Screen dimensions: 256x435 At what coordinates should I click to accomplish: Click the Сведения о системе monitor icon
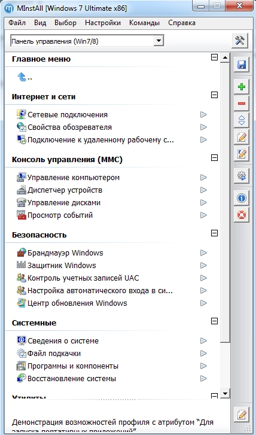[x=22, y=340]
